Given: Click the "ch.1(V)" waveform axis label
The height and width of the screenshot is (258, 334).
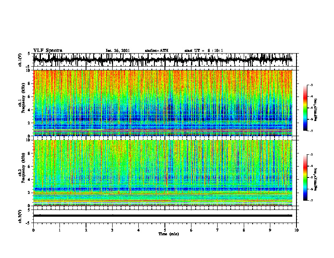Looking at the screenshot, I should tap(20, 60).
